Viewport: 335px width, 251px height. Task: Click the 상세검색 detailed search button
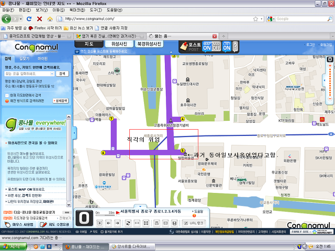point(60,100)
